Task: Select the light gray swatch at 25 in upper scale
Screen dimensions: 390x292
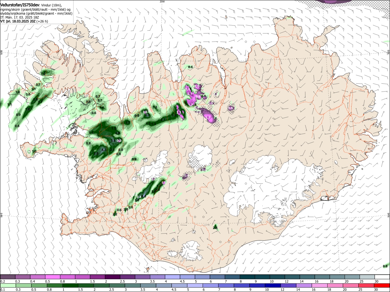Action: (367, 277)
